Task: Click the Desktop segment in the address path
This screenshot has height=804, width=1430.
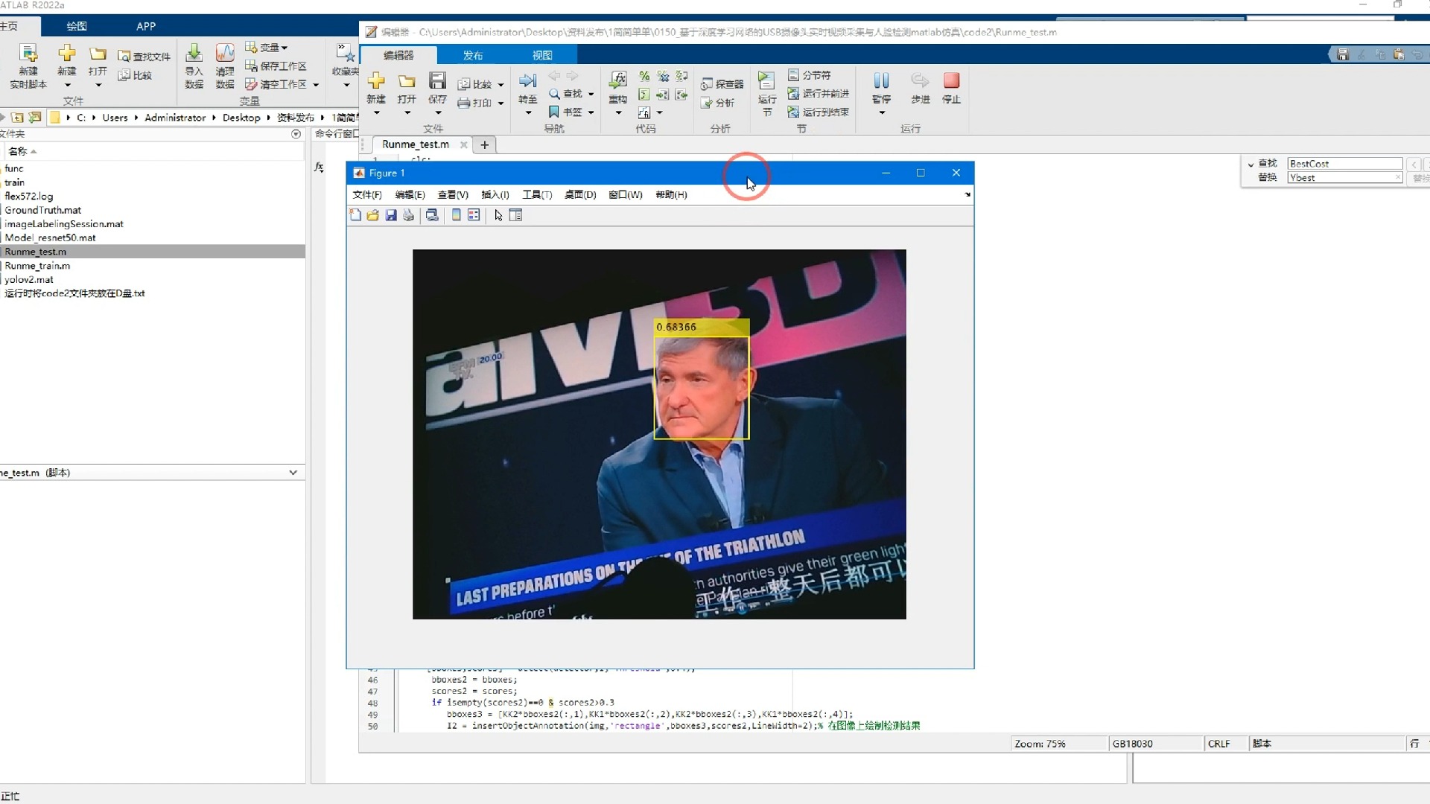Action: pyautogui.click(x=241, y=118)
